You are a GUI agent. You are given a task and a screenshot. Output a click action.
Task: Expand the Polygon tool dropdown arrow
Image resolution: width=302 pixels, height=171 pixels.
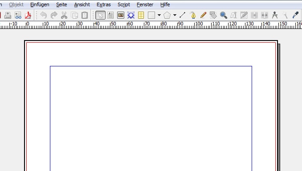click(x=175, y=15)
